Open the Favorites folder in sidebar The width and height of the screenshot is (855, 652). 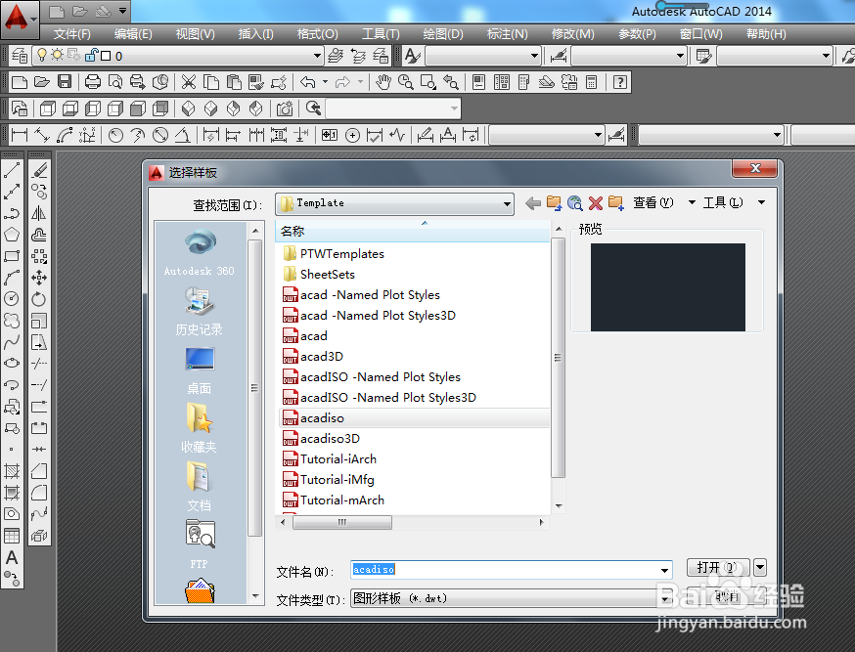(200, 429)
